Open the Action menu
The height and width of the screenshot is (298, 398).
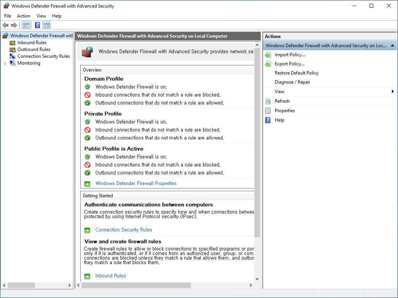point(24,16)
